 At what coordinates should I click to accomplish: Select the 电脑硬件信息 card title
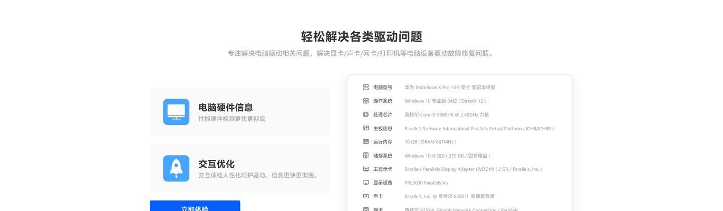coord(226,107)
